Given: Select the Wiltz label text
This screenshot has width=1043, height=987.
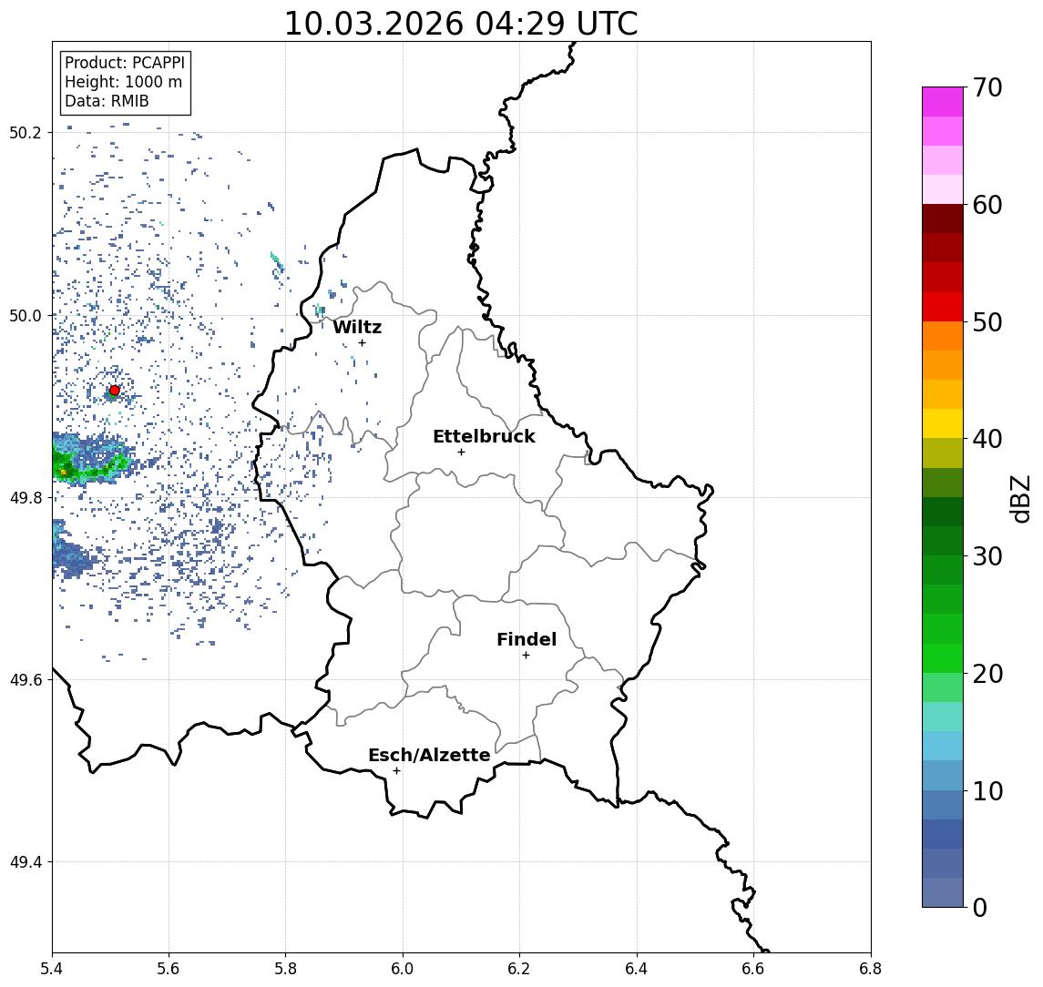Looking at the screenshot, I should point(357,327).
